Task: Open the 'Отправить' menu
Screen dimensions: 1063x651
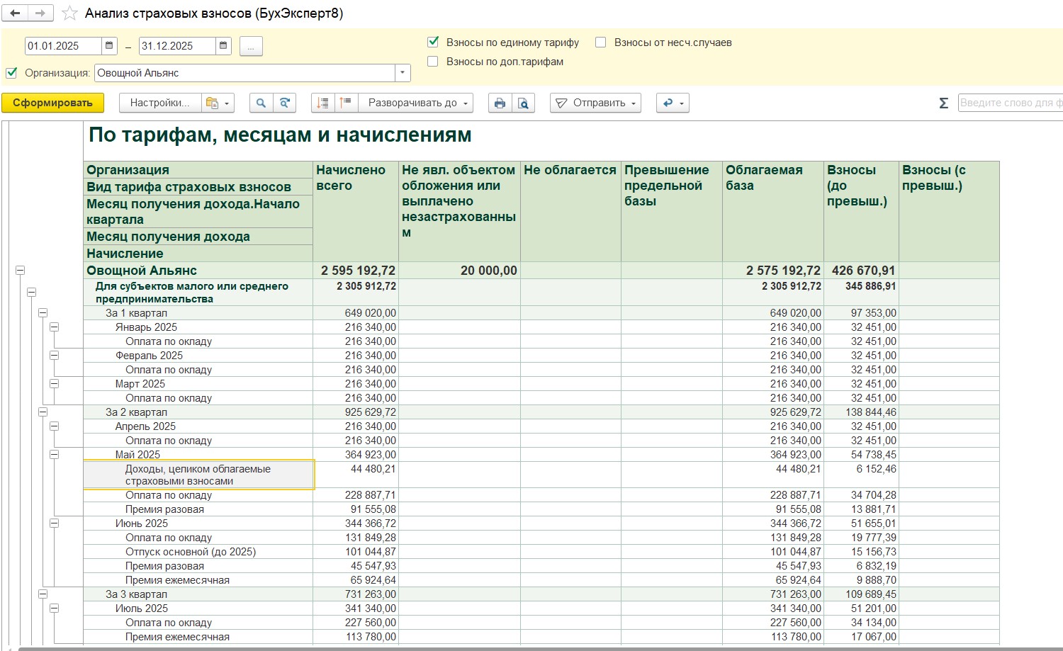Action: [595, 103]
